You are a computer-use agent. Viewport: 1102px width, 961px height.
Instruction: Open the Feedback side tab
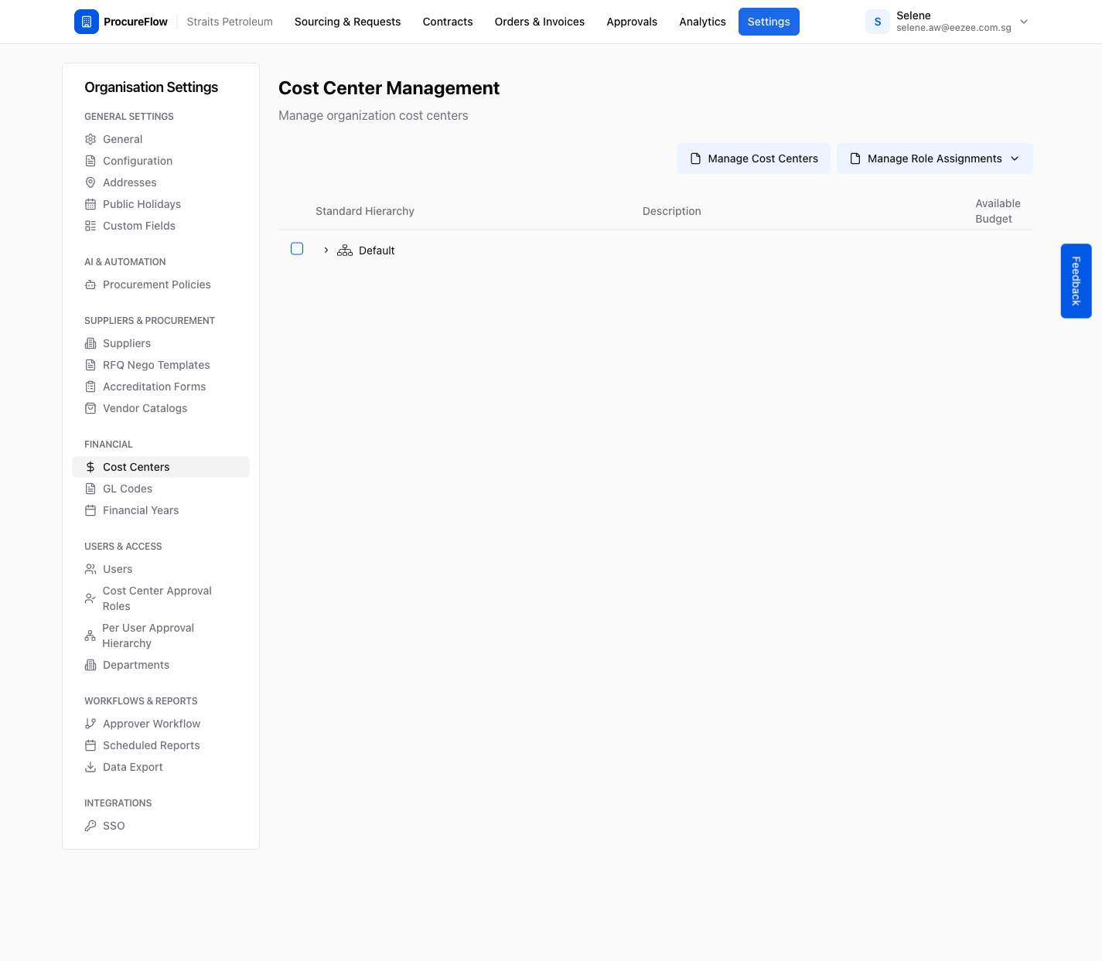[x=1076, y=281]
